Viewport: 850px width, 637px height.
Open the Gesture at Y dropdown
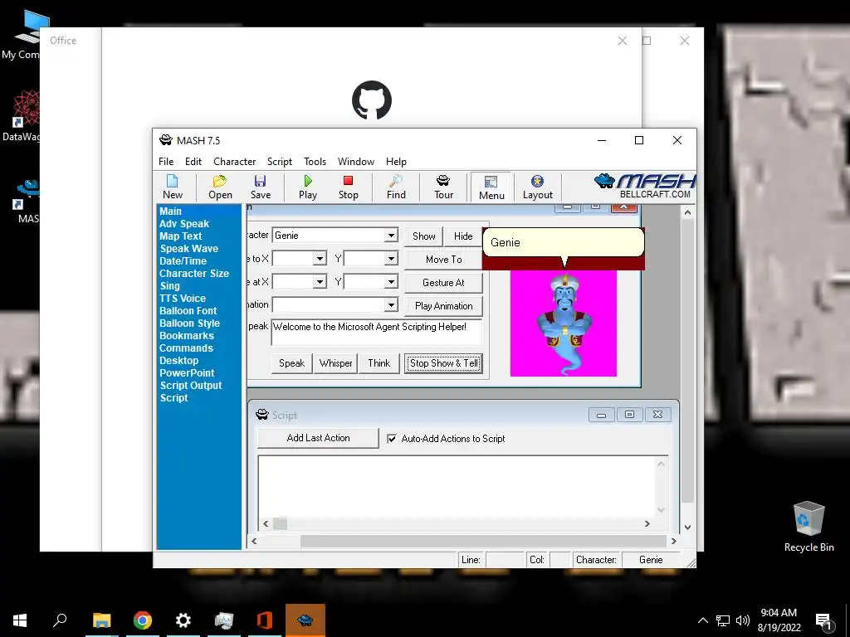click(x=391, y=282)
